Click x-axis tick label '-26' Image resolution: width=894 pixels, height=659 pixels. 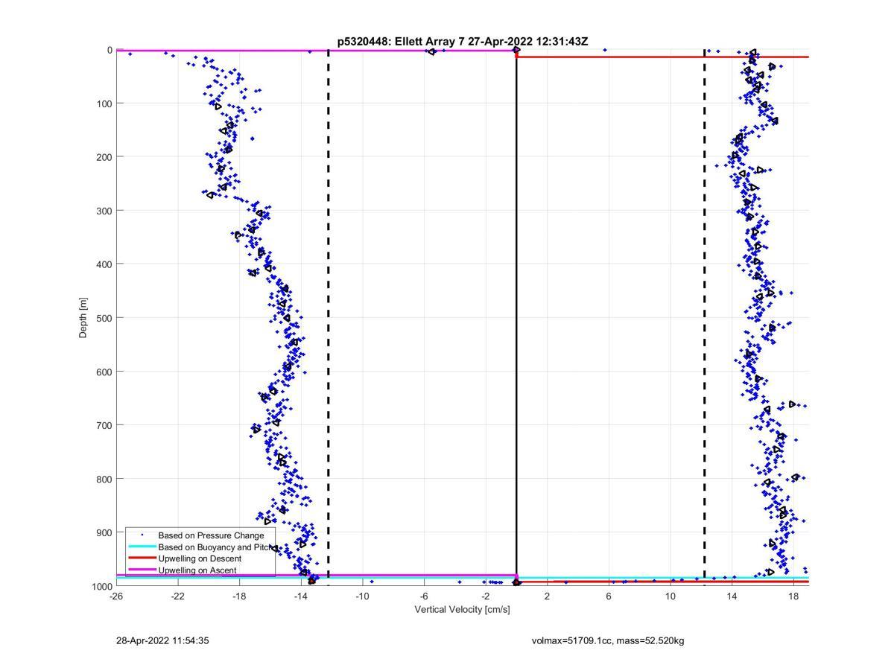pos(116,596)
